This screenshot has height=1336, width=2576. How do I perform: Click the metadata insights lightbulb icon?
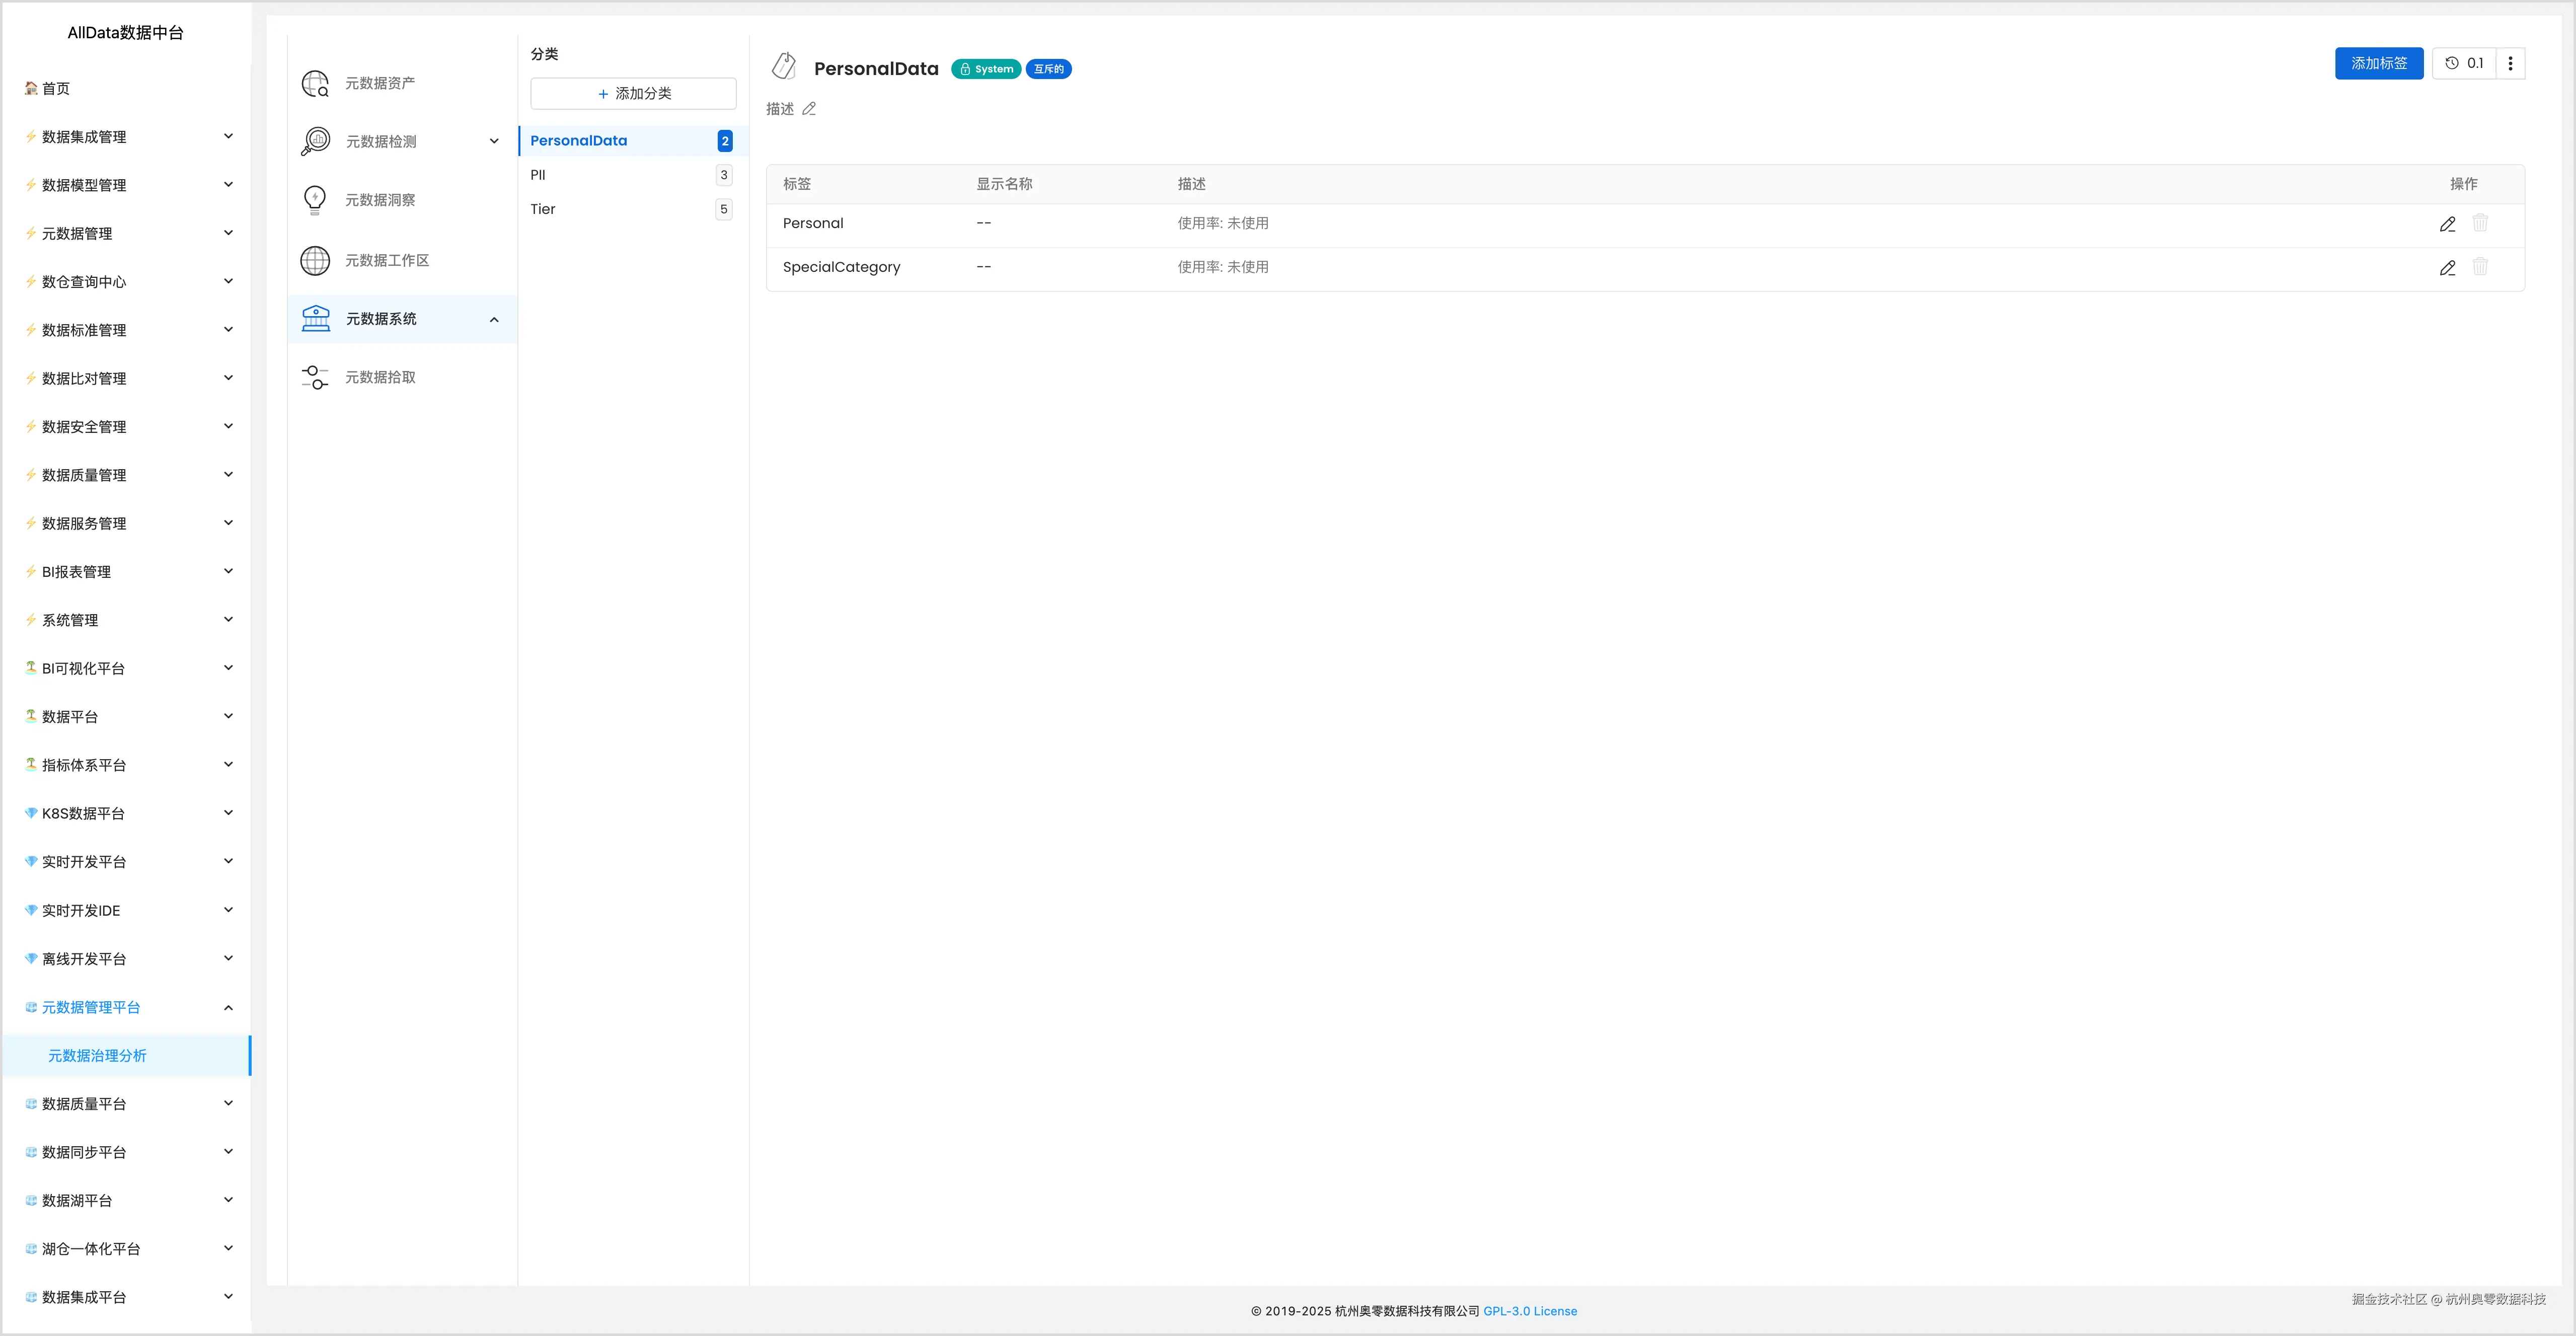tap(315, 200)
